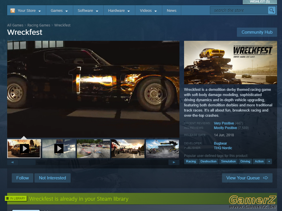Click the Wreckfest breadcrumb link
The height and width of the screenshot is (211, 282).
click(x=62, y=25)
